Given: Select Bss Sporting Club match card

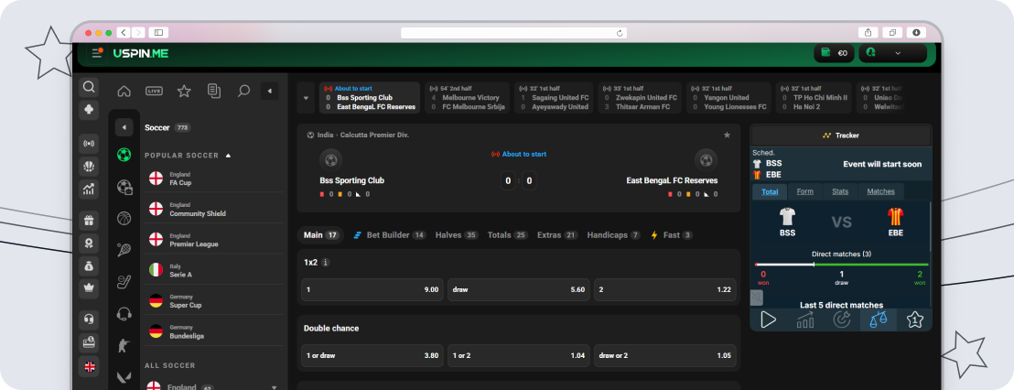Looking at the screenshot, I should [369, 98].
